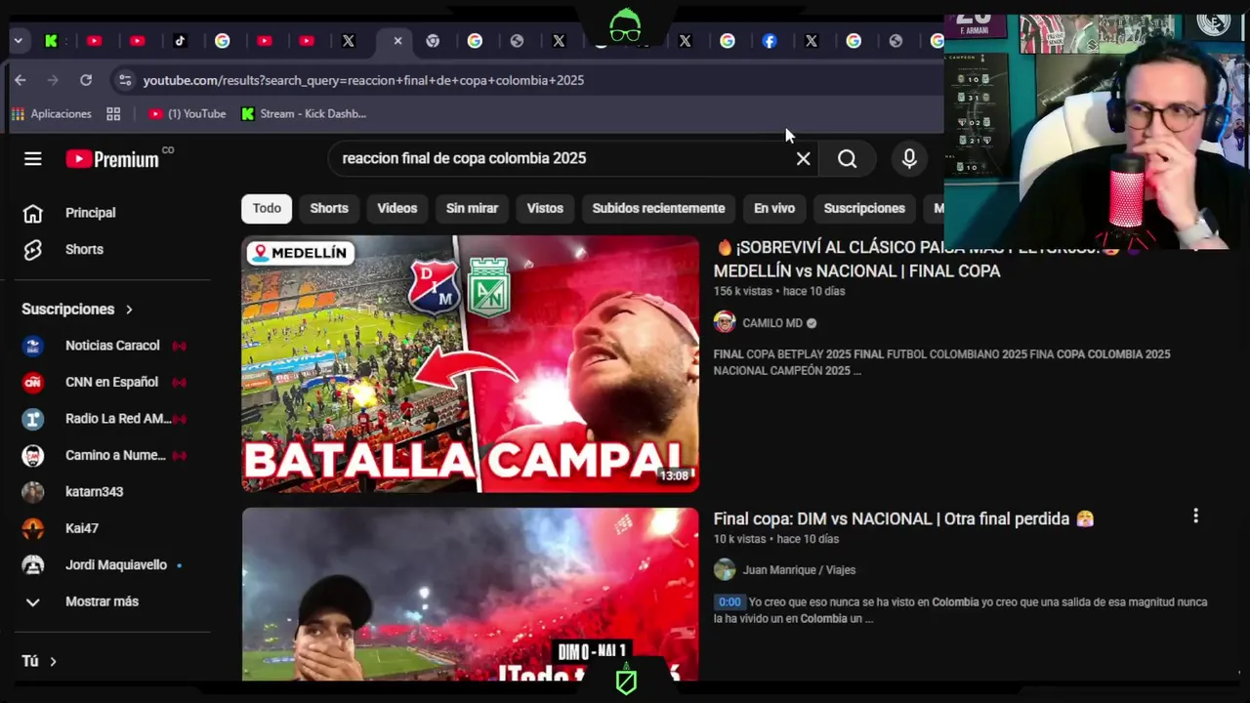This screenshot has width=1250, height=703.
Task: Click the magnifying glass search button
Action: pyautogui.click(x=847, y=158)
